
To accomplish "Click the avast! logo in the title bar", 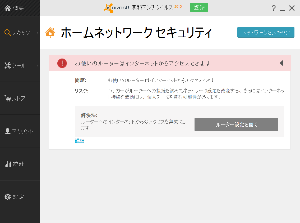I will coord(117,7).
